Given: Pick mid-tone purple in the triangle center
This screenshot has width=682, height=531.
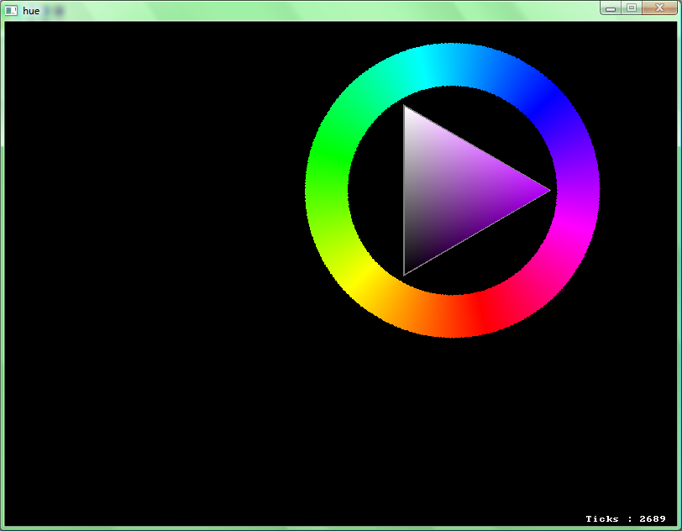Looking at the screenshot, I should [x=452, y=191].
